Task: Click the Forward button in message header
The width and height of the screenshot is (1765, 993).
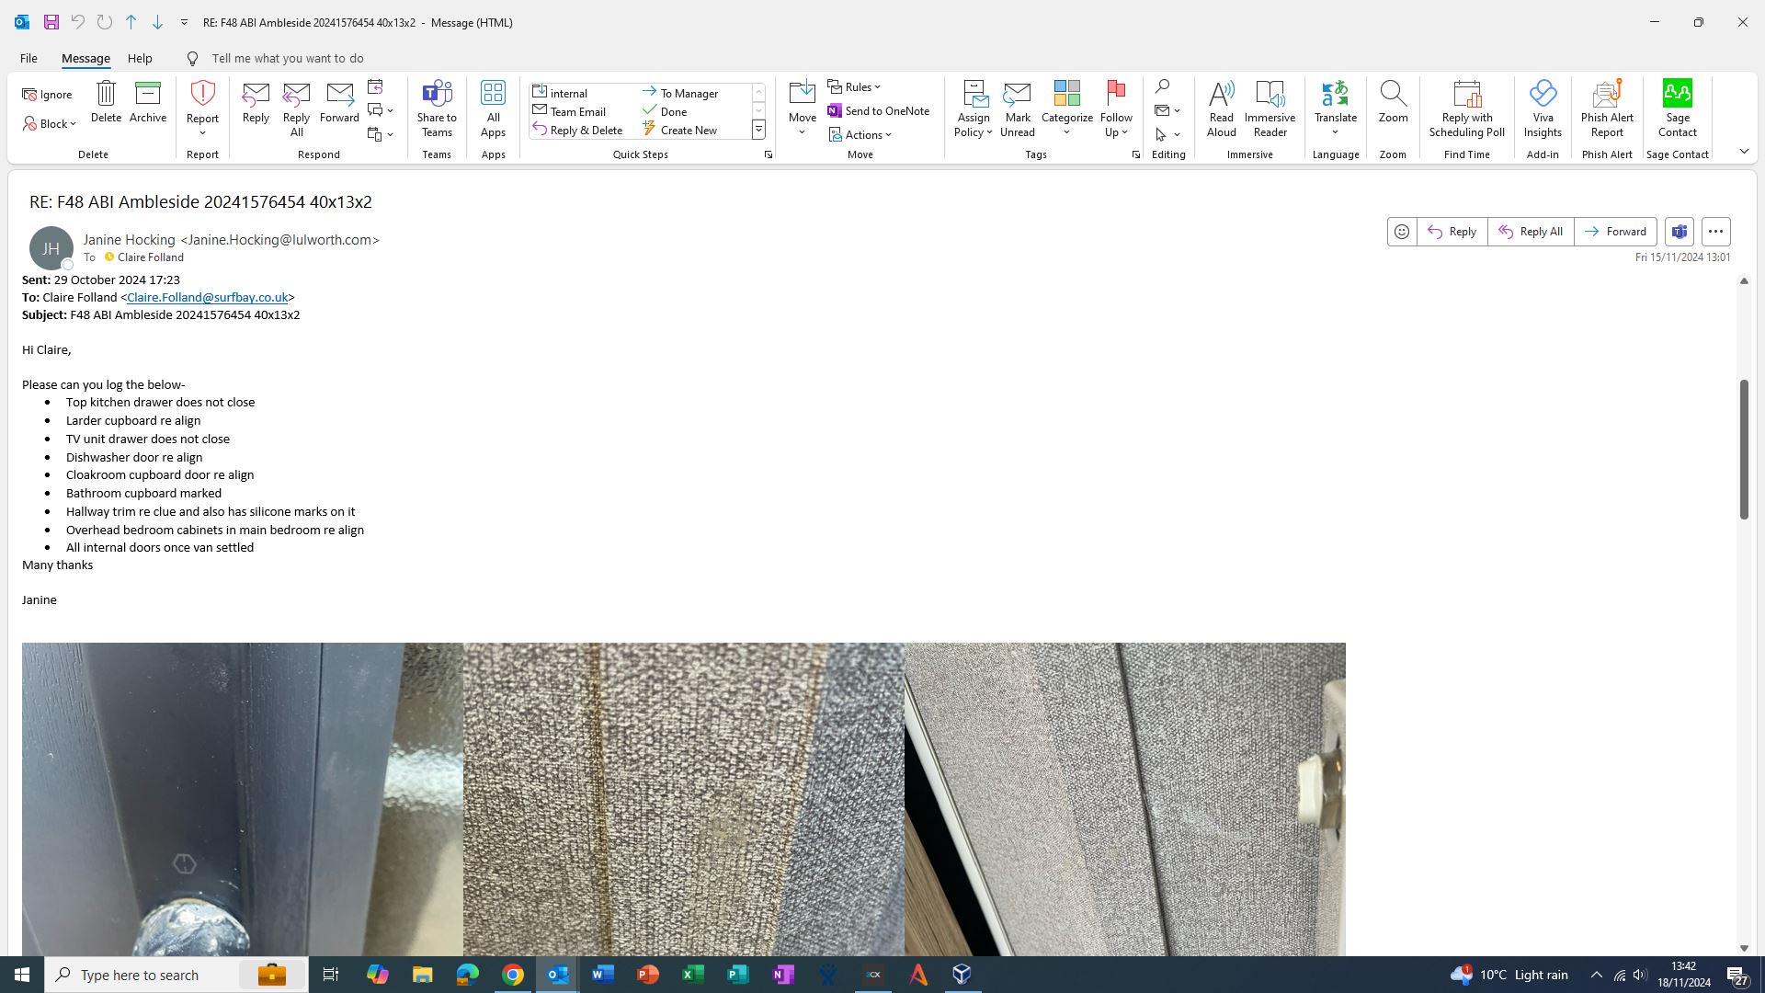Action: click(x=1615, y=232)
